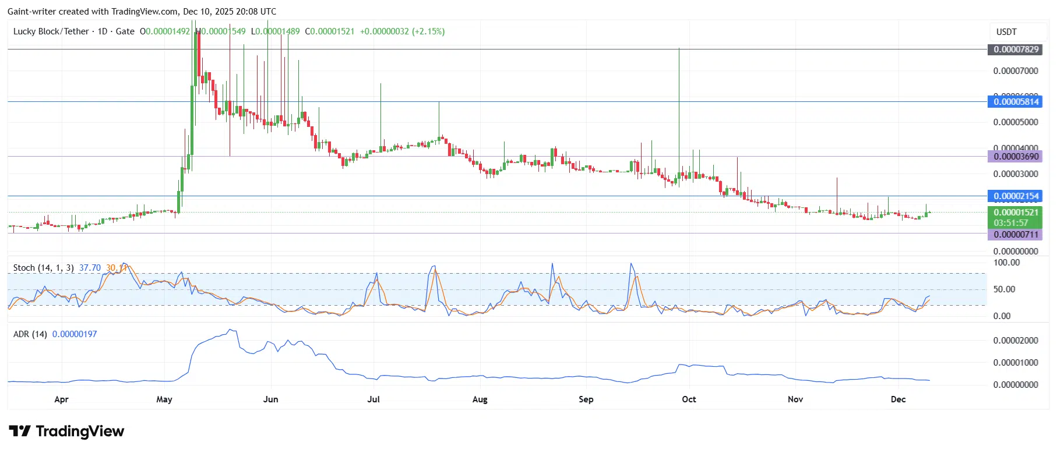Expand the Stoch (14, 1, 3) indicator legend
This screenshot has width=1057, height=453.
coord(43,268)
